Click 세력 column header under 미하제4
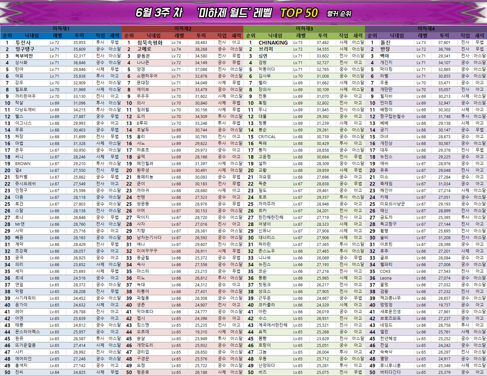Screen dimensions: 487x376 point(479,36)
